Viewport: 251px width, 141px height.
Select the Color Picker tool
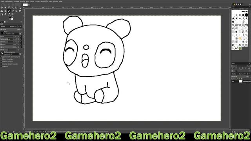9,14
